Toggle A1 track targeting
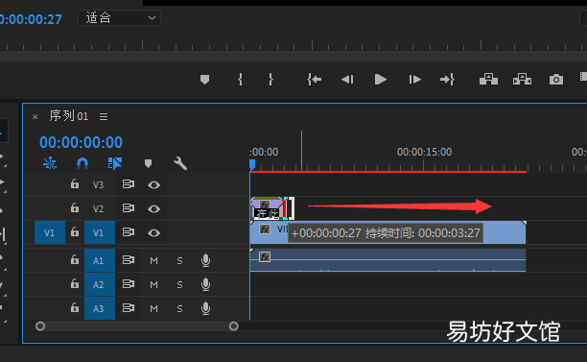This screenshot has height=362, width=587. 100,260
